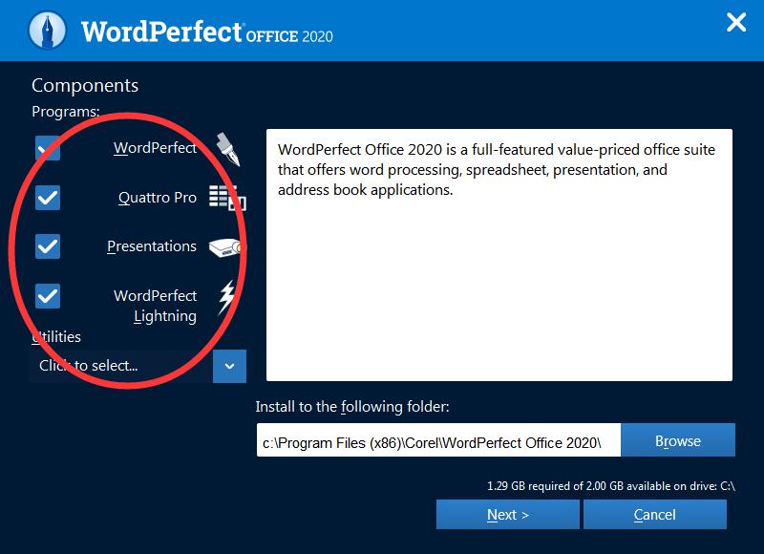764x554 pixels.
Task: Click the WordPerfect Office 2020 title text
Action: (x=207, y=32)
